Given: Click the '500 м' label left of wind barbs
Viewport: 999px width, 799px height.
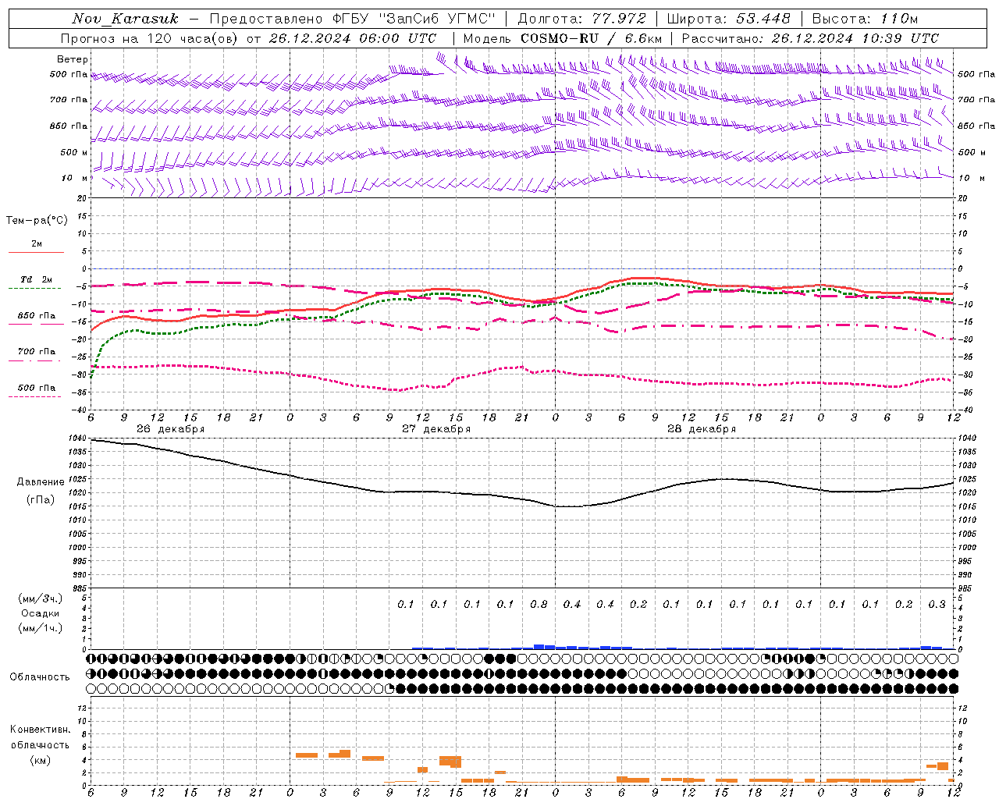Looking at the screenshot, I should pyautogui.click(x=74, y=153).
